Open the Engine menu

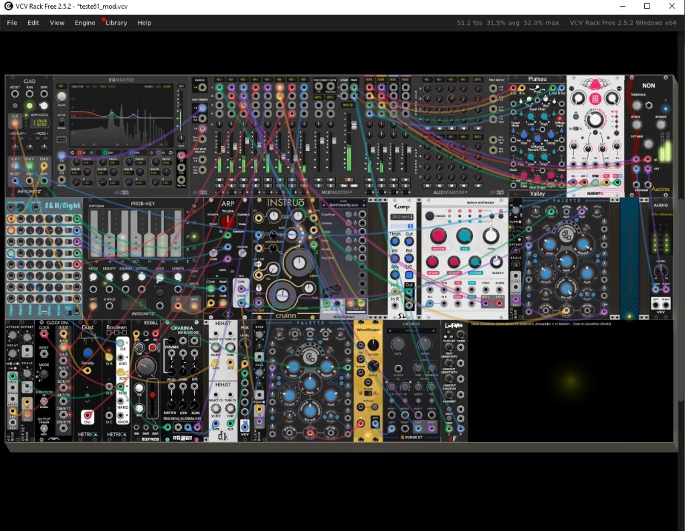(x=85, y=23)
